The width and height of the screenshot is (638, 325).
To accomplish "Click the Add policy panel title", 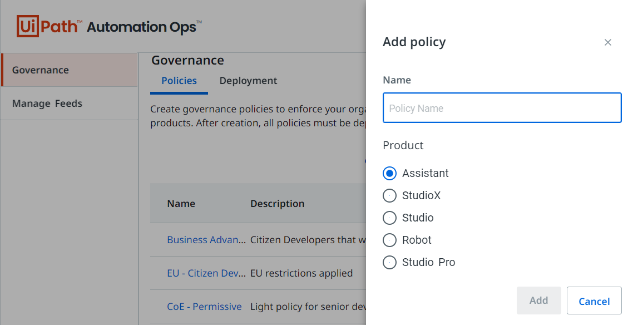I will (414, 42).
